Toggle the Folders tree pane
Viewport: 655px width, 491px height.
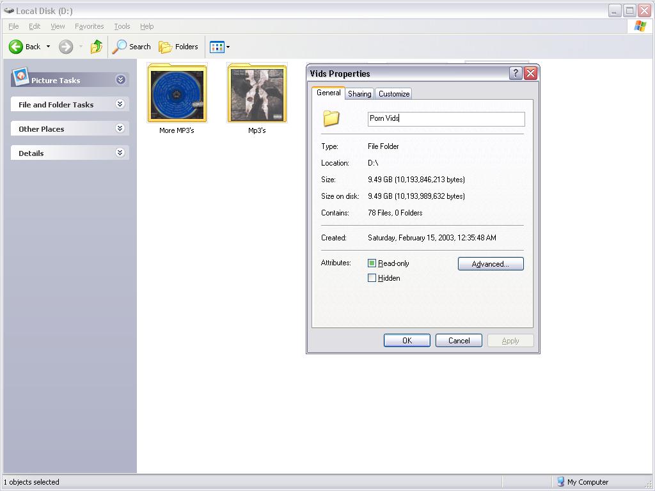[178, 47]
